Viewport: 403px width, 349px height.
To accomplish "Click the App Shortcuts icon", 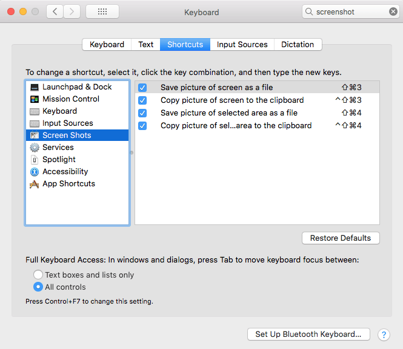I will click(x=35, y=184).
